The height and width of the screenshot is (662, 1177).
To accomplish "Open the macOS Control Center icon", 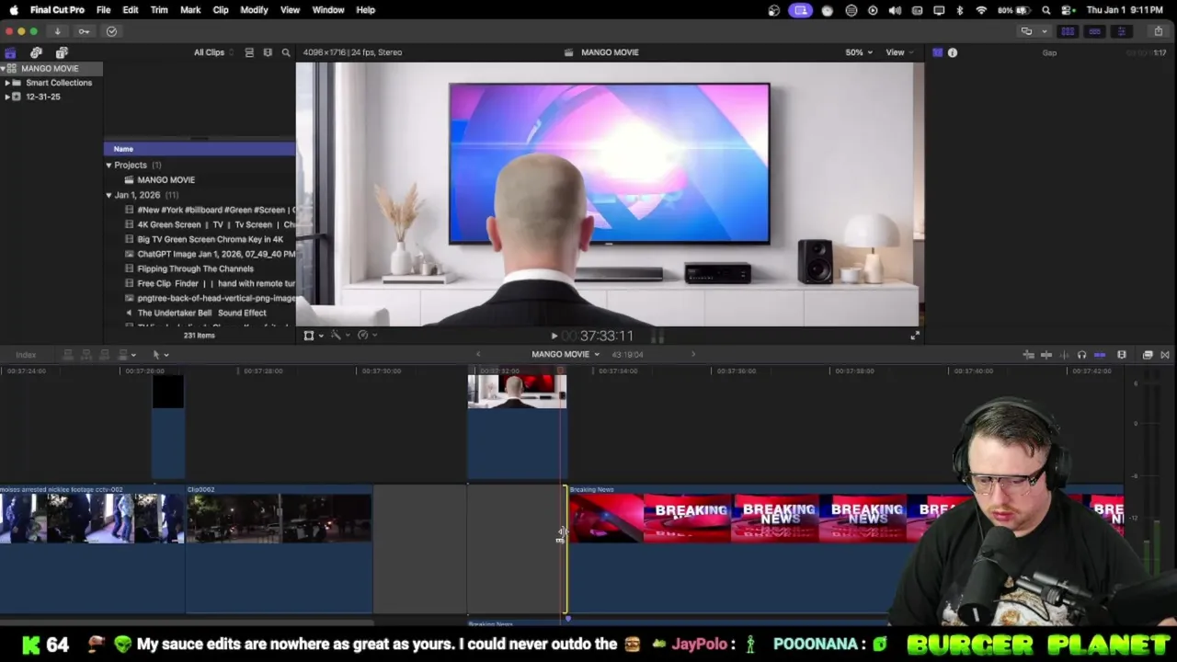I will click(1068, 10).
